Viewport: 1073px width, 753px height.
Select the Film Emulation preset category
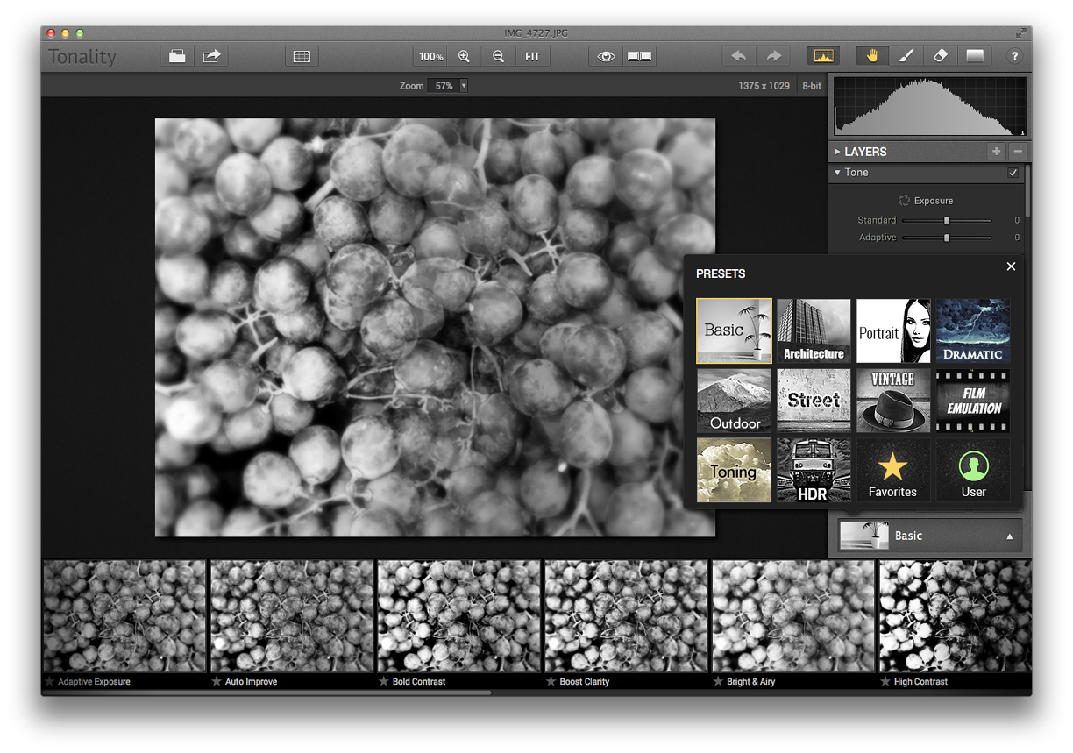(973, 401)
